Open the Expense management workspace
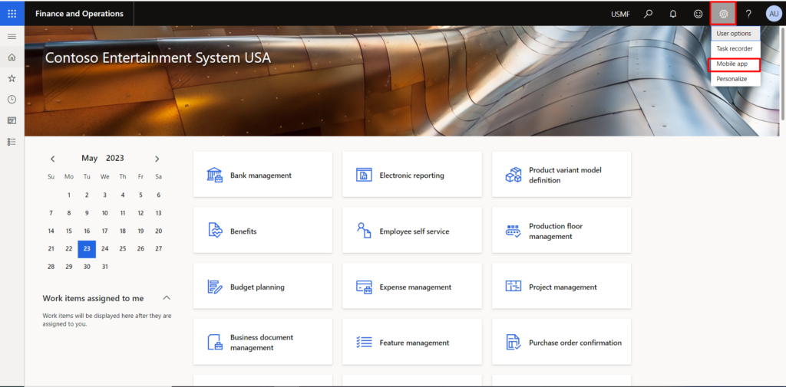 (412, 286)
